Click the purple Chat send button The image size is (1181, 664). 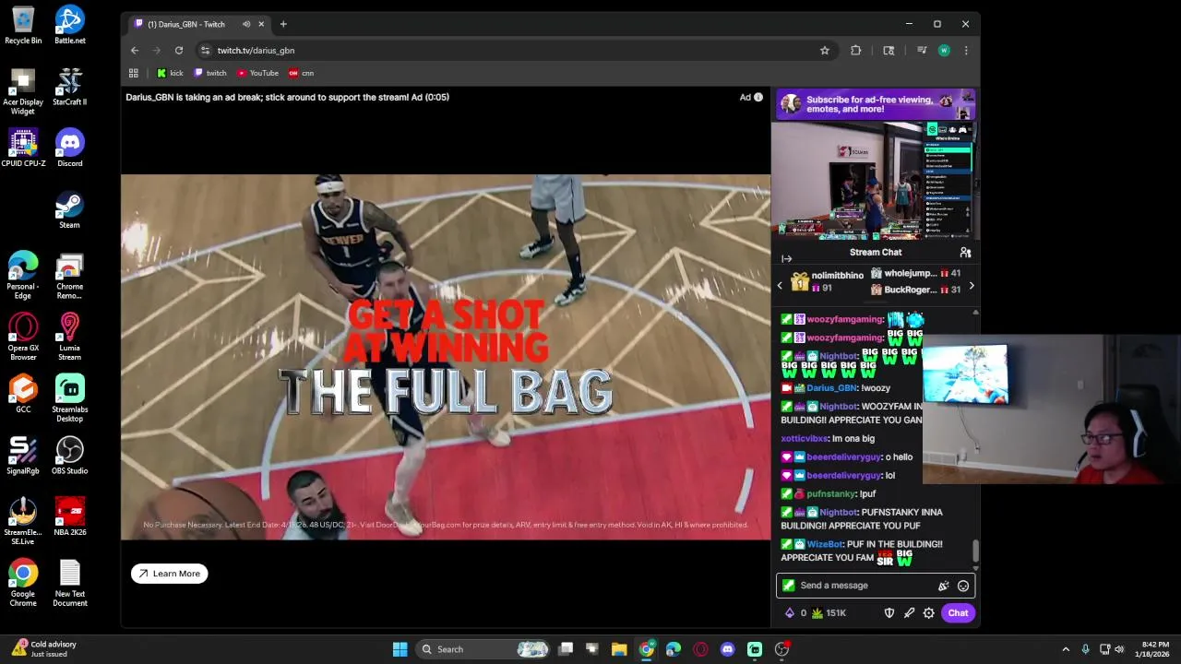958,613
